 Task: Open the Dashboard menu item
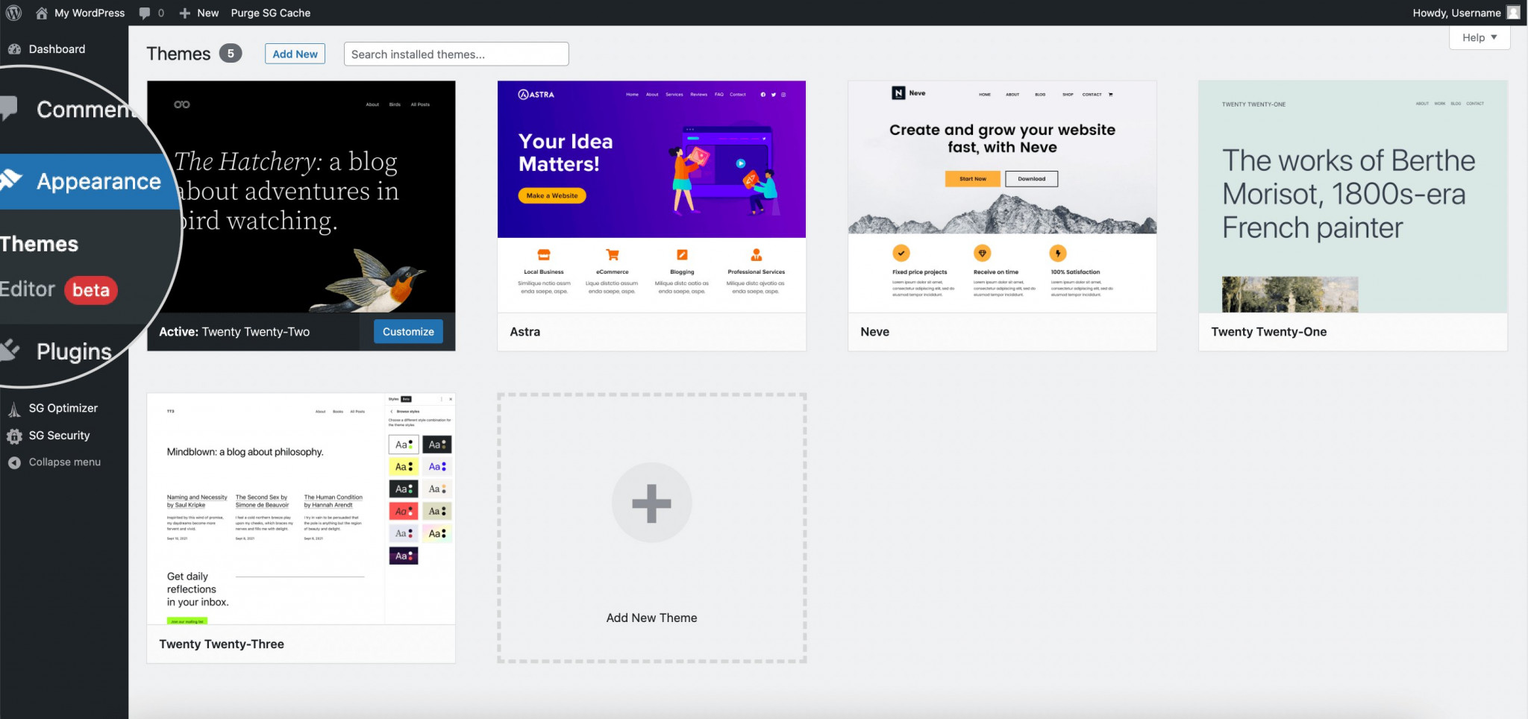57,49
